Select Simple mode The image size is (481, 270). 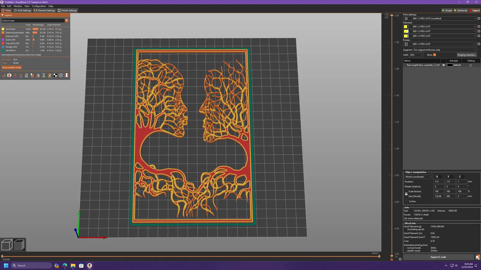coord(447,10)
